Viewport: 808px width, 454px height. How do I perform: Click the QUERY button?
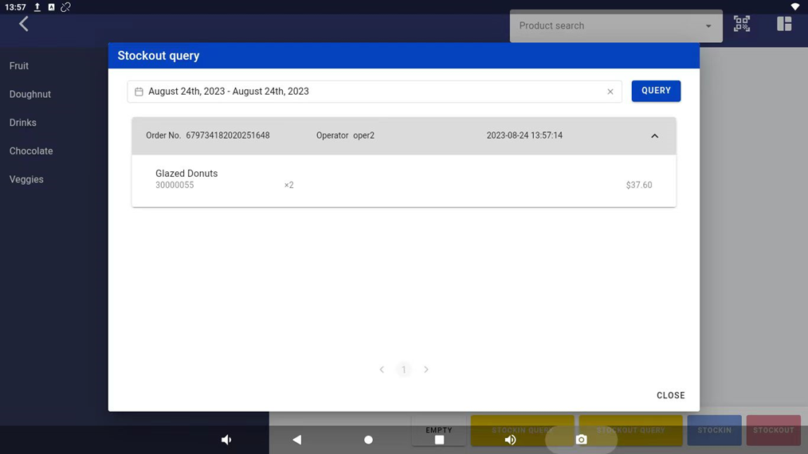coord(656,91)
